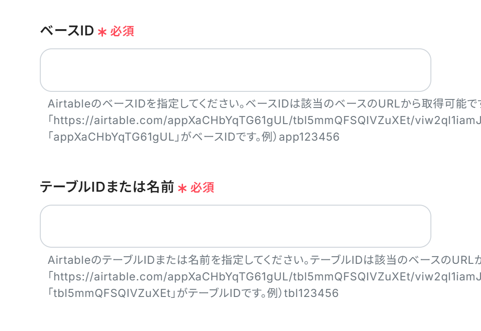Viewport: 481px width, 331px height.
Task: Click the red 必須 badge next to ベースID
Action: (121, 31)
